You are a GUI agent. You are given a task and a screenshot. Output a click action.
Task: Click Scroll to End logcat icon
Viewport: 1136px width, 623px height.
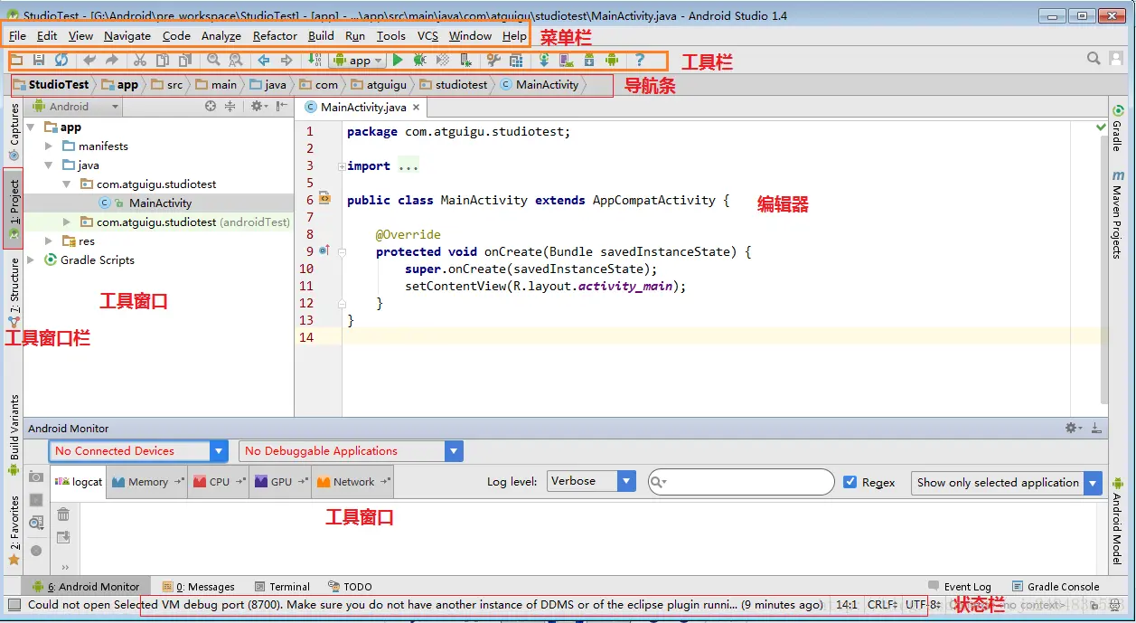[x=63, y=538]
